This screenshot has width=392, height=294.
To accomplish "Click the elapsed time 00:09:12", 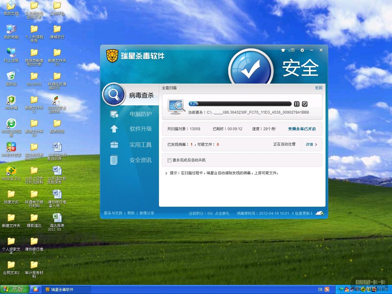I will coord(235,129).
